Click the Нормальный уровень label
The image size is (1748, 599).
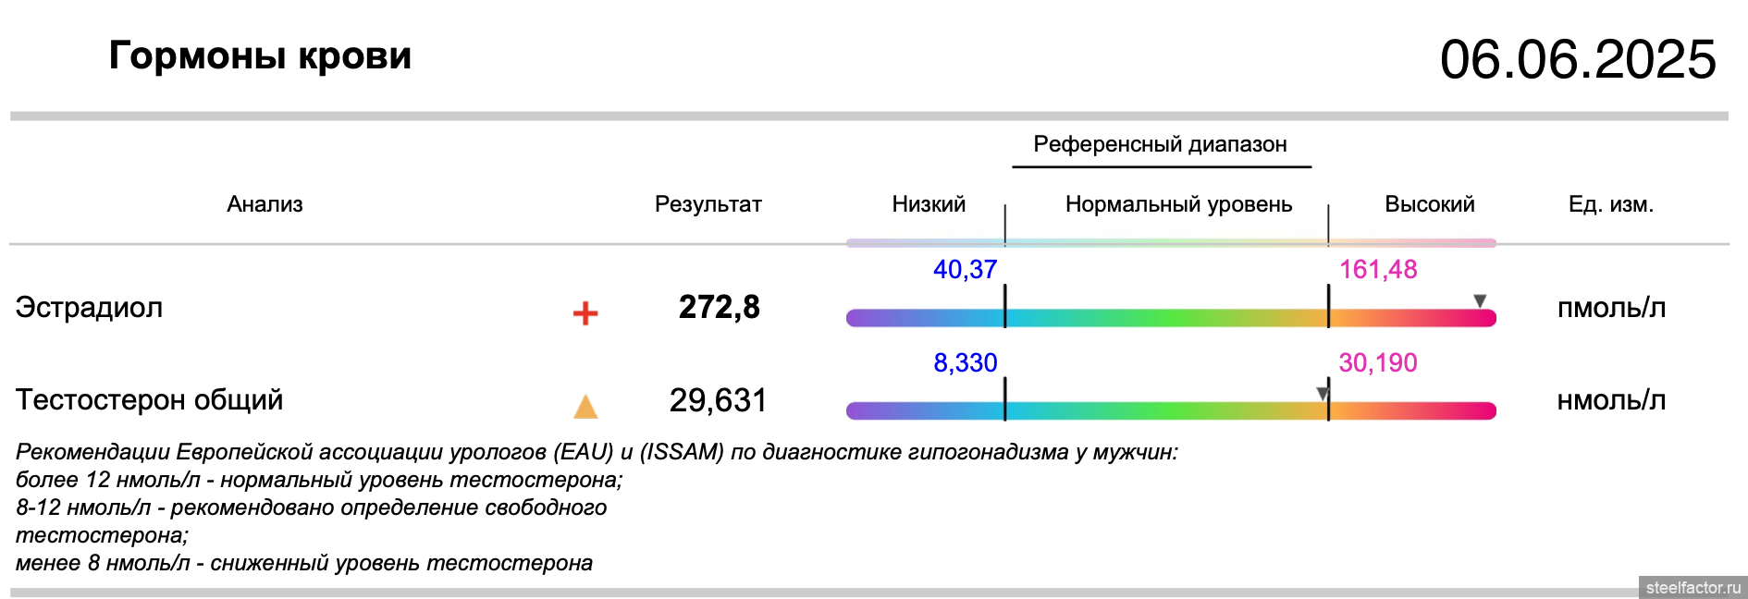[1178, 204]
